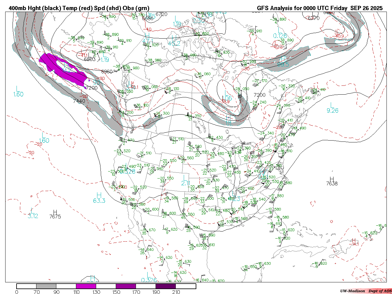
Task: Click the GFS Analysis date title text
Action: pyautogui.click(x=319, y=8)
